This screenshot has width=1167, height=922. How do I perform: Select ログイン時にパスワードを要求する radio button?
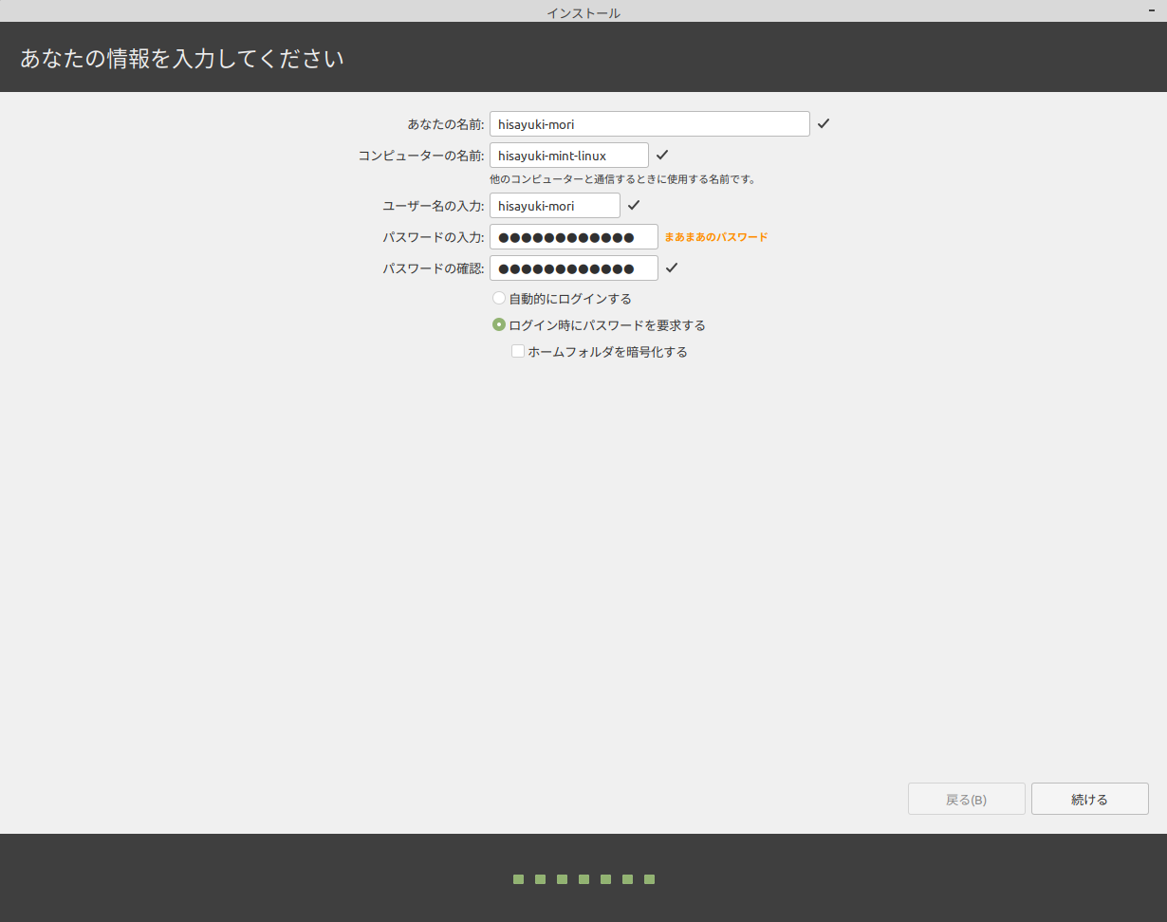click(x=499, y=324)
